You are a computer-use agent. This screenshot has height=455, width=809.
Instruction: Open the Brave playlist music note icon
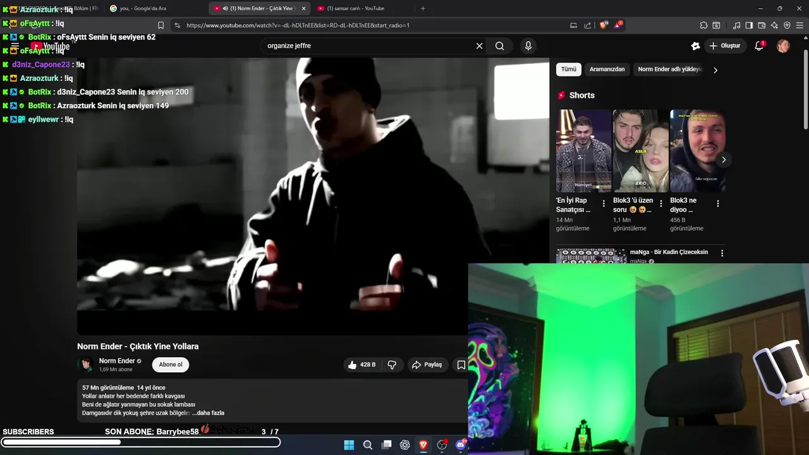(736, 25)
